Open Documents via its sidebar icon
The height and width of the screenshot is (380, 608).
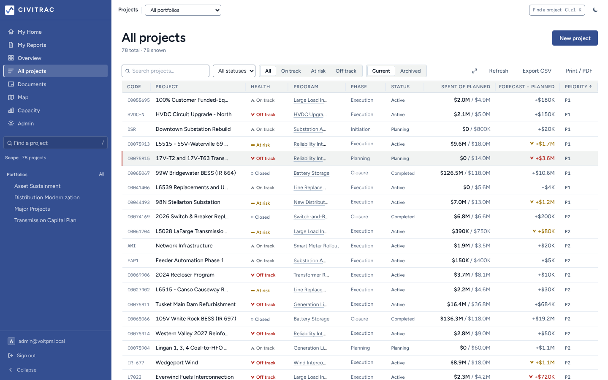point(11,84)
